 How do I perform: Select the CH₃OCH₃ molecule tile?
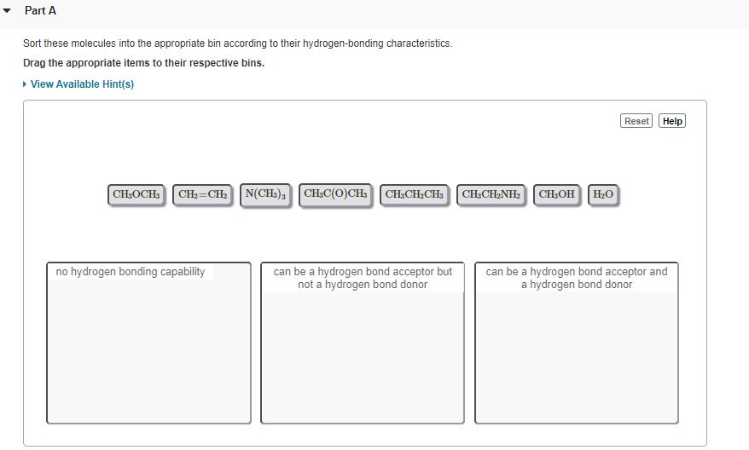tap(136, 195)
